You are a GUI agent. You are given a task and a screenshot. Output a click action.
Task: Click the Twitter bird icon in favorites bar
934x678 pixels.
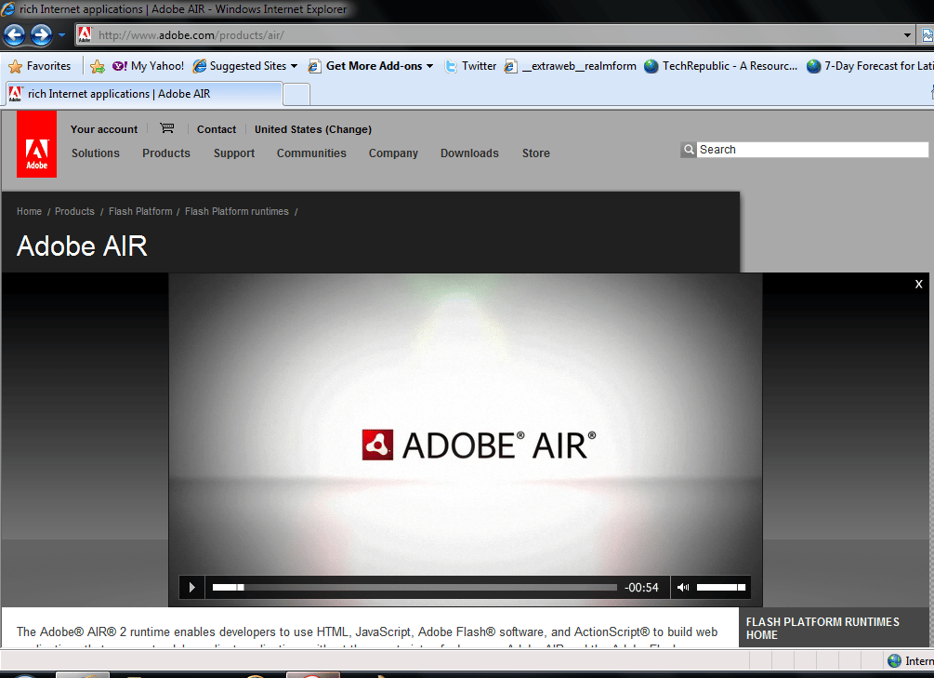tap(451, 66)
